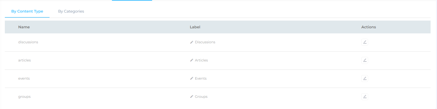Click the edit action icon for groups row

point(364,97)
